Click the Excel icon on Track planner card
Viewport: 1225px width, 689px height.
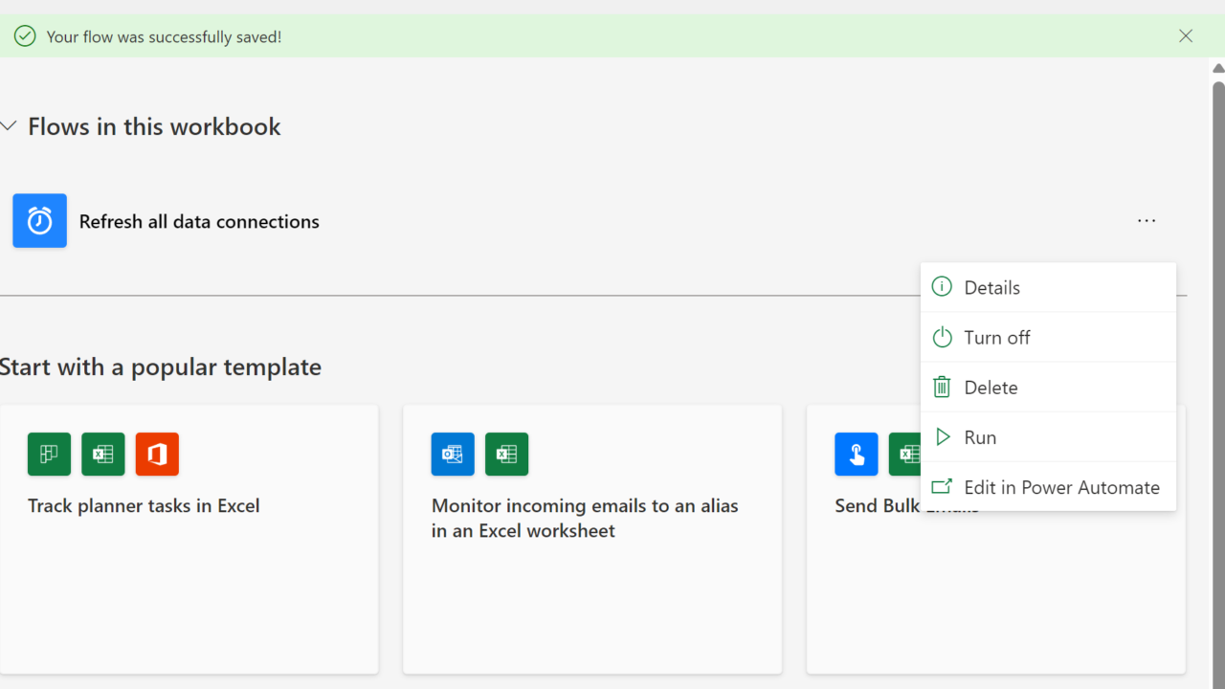click(103, 455)
